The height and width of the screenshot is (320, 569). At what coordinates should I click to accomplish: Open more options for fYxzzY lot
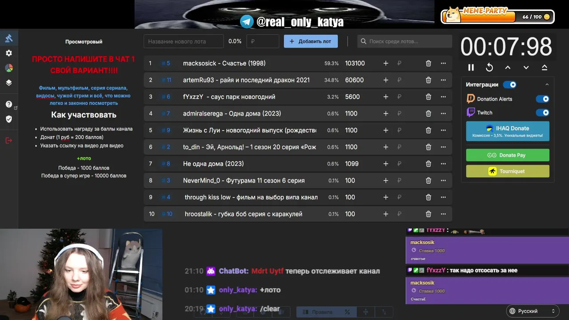tap(443, 97)
